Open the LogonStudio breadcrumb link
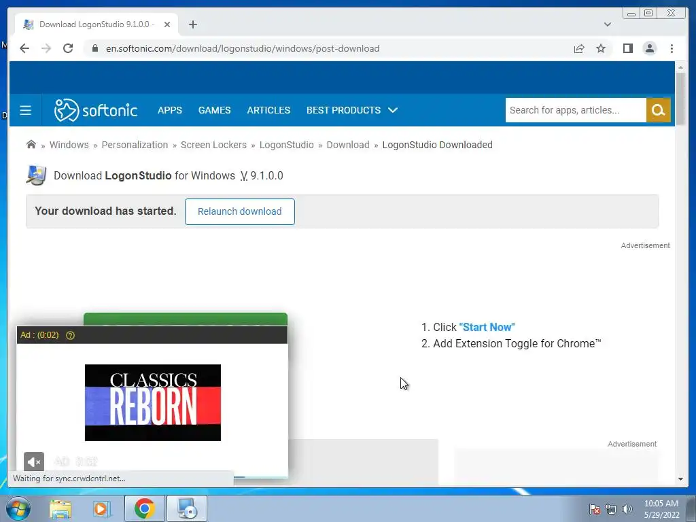 coord(287,145)
